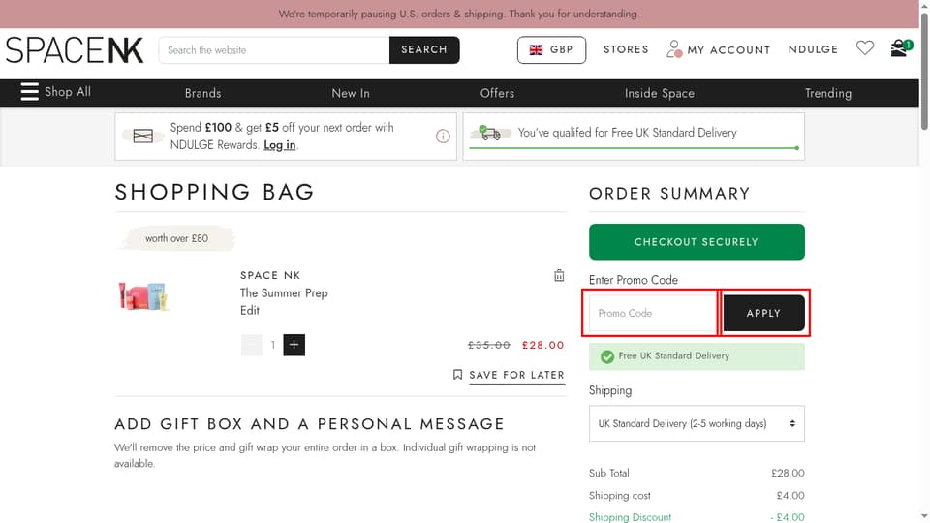This screenshot has height=523, width=930.
Task: Open the UK Standard Delivery shipping dropdown
Action: tap(697, 423)
